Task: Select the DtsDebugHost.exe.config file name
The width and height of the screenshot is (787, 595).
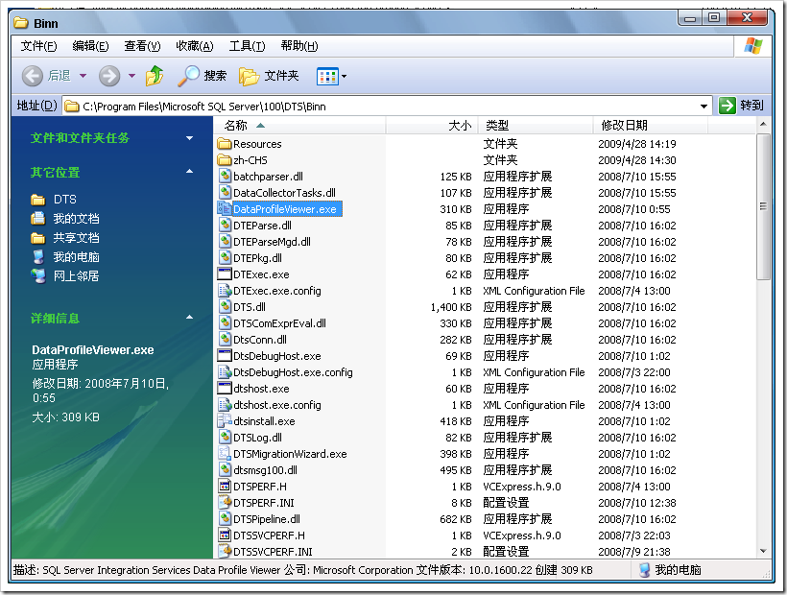Action: point(293,372)
